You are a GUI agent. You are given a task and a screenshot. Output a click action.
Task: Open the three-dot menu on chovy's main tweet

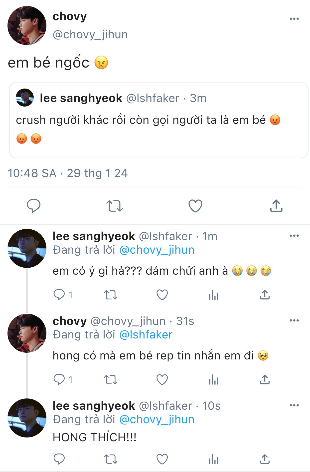[x=294, y=19]
